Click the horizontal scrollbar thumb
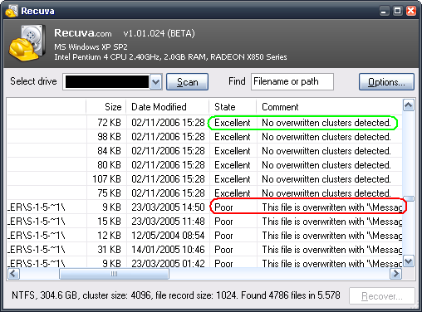 [114, 274]
